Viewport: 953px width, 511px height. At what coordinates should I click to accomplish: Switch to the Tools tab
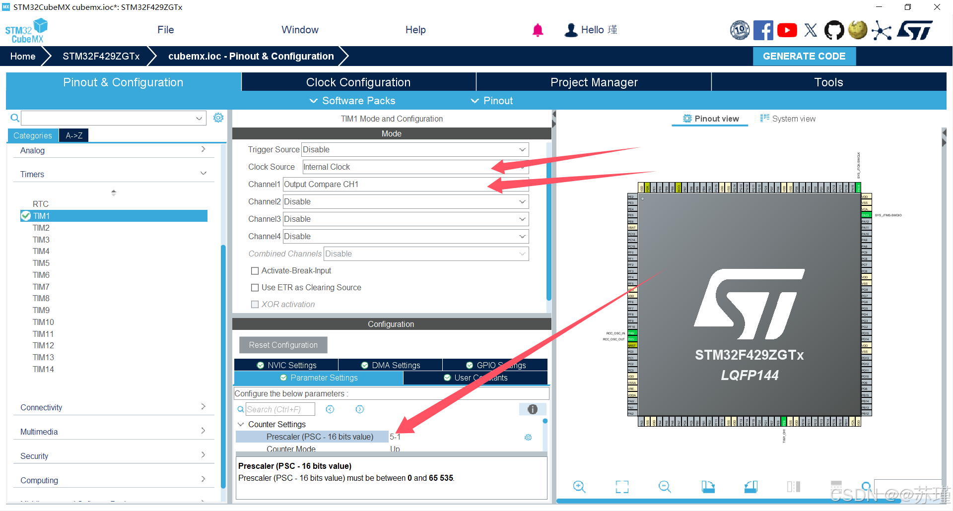point(829,82)
